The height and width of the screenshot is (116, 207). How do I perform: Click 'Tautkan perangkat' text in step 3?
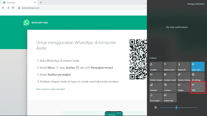pos(59,74)
